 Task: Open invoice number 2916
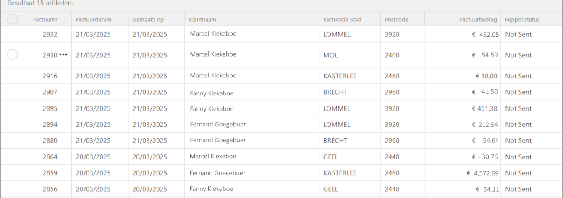pyautogui.click(x=50, y=76)
